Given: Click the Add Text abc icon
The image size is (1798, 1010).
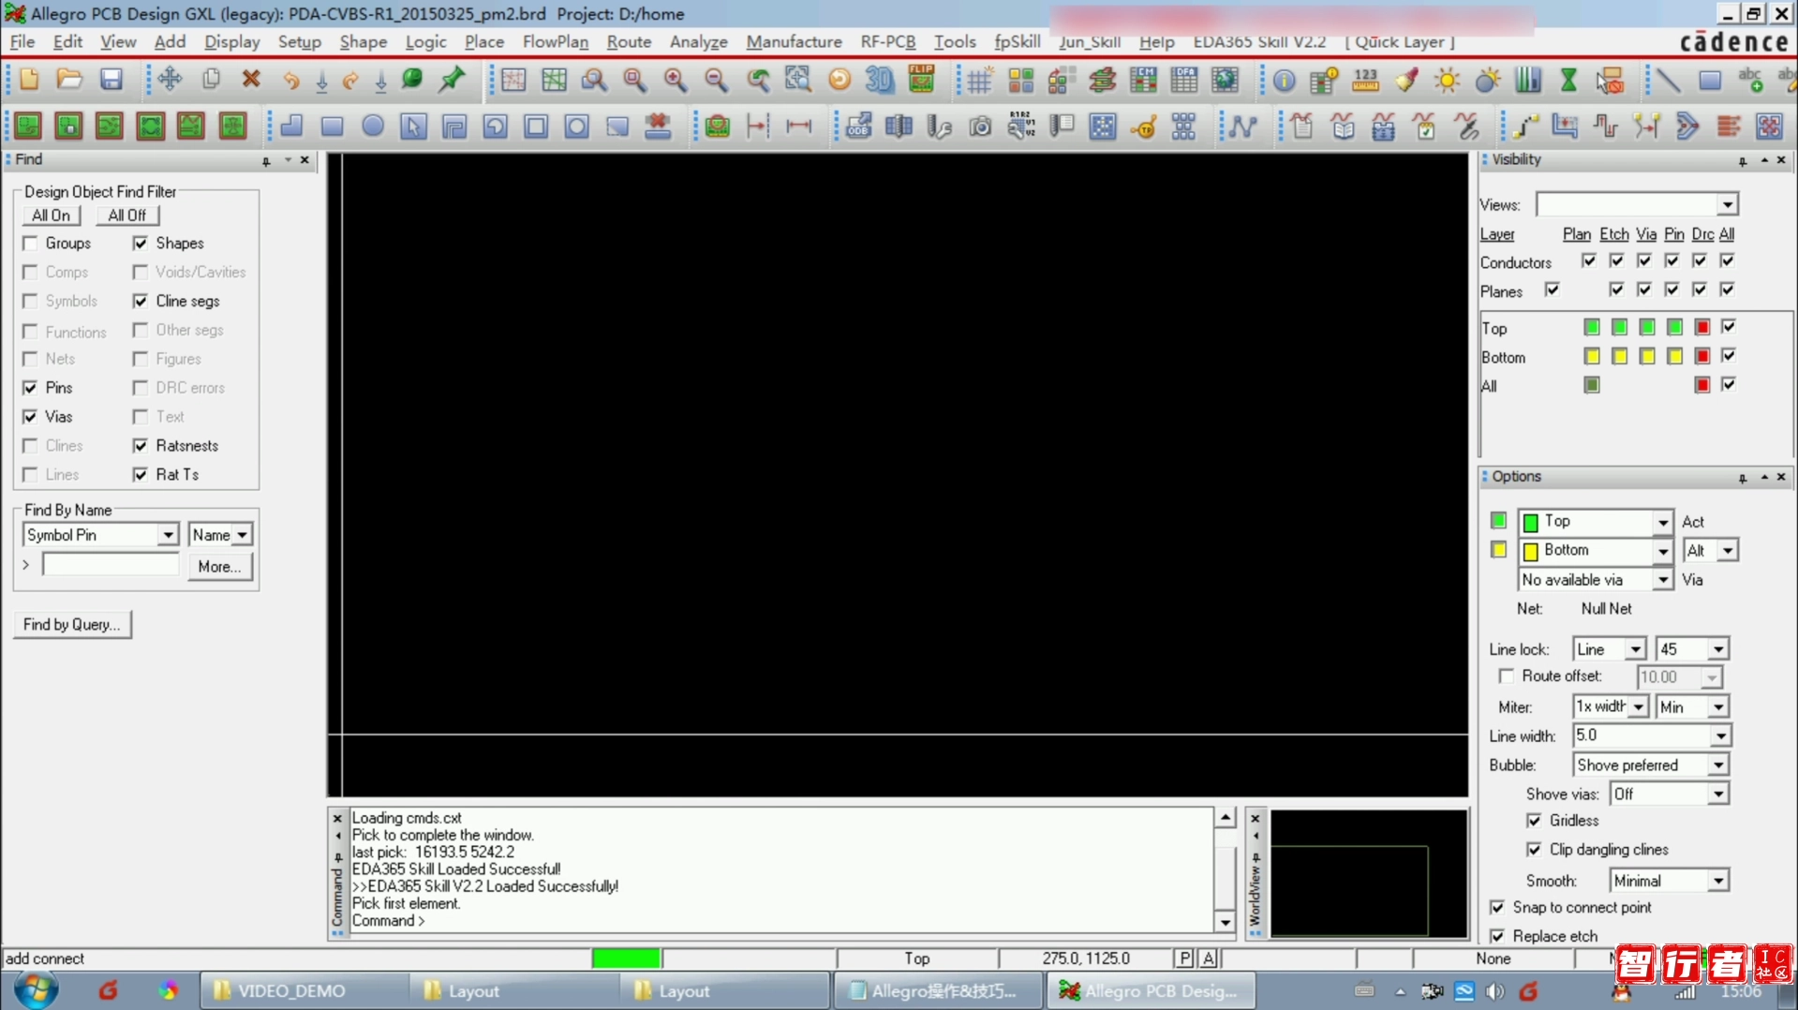Looking at the screenshot, I should pyautogui.click(x=1750, y=80).
